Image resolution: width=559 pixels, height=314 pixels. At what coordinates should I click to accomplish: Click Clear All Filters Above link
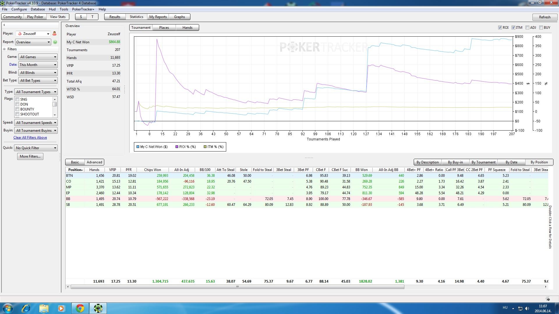[x=30, y=138]
